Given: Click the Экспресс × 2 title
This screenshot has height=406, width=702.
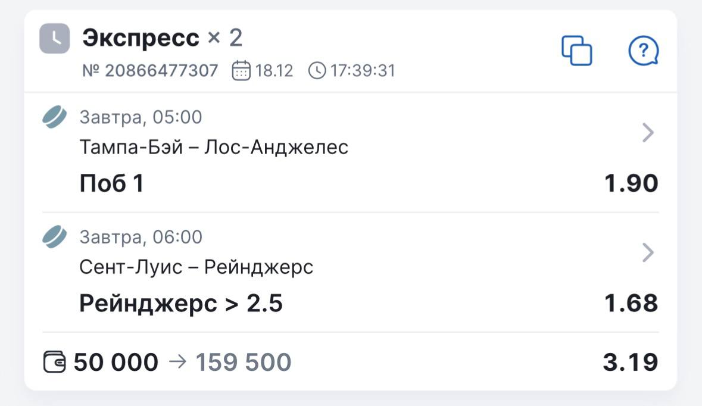Looking at the screenshot, I should pos(162,39).
